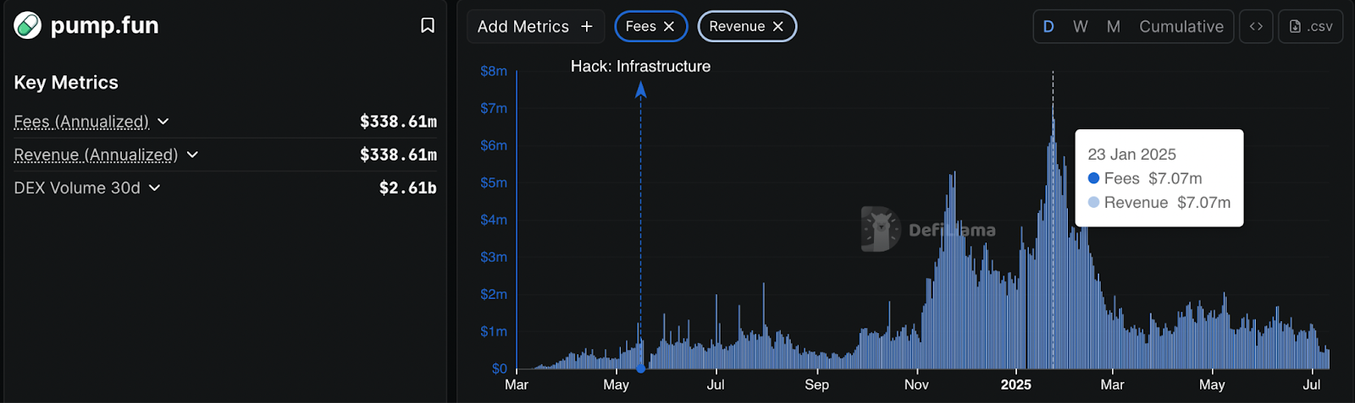This screenshot has width=1355, height=403.
Task: Open the embed code icon button
Action: coord(1256,27)
